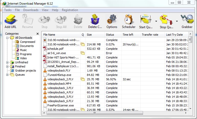Image resolution: width=197 pixels, height=119 pixels.
Task: Select the FreePortScanner.exe download row
Action: coord(115,105)
